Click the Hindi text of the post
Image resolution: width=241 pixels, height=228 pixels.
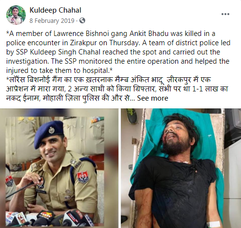[117, 89]
